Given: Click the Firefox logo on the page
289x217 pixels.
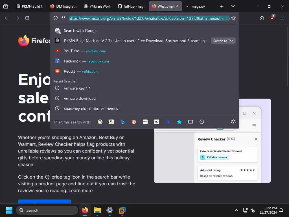Looking at the screenshot, I should [34, 41].
